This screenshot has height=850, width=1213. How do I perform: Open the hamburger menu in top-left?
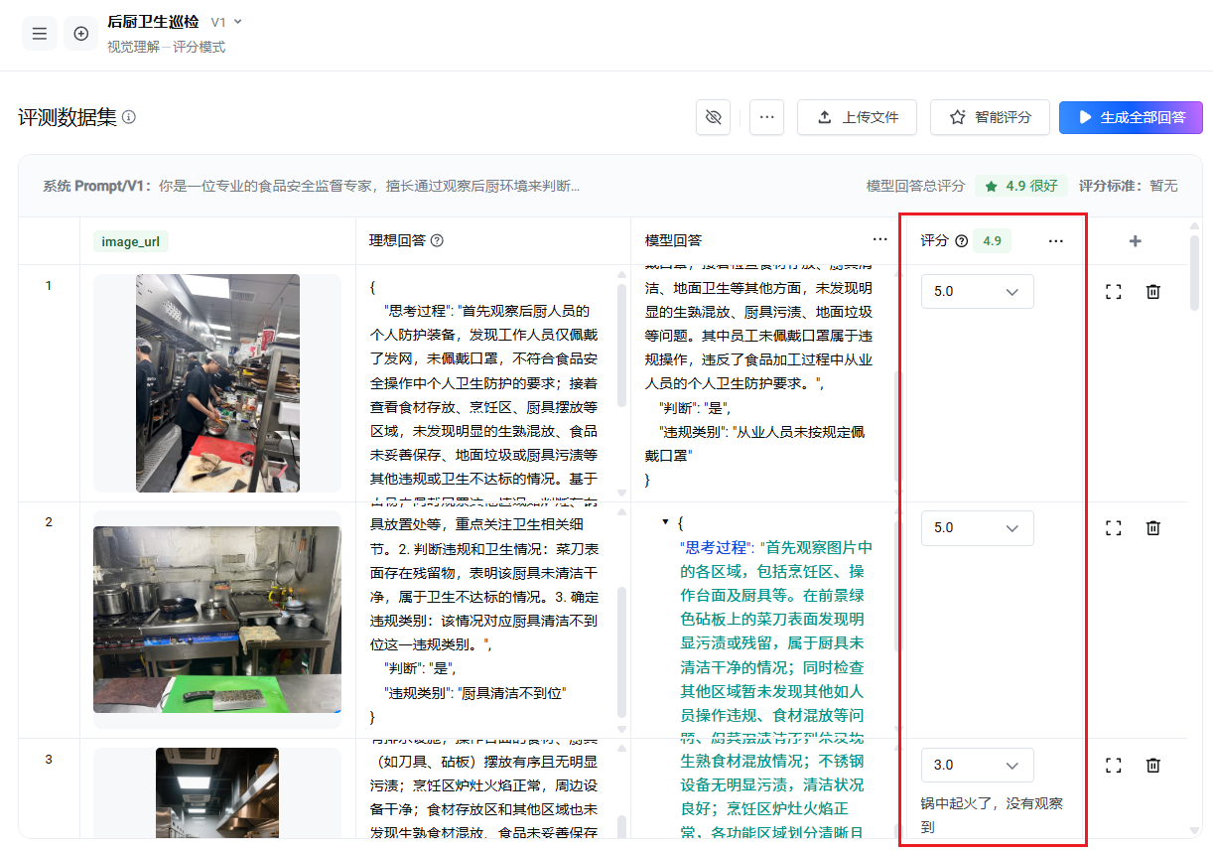(x=40, y=34)
